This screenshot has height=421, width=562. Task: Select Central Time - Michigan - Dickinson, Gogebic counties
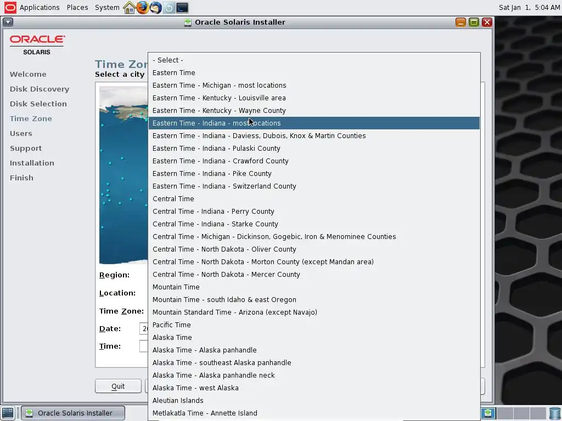[x=314, y=237]
